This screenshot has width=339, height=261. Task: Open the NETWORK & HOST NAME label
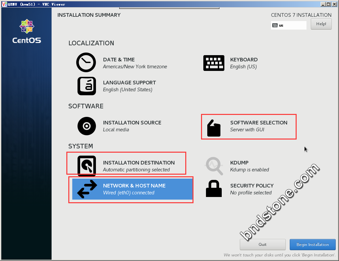pos(134,185)
